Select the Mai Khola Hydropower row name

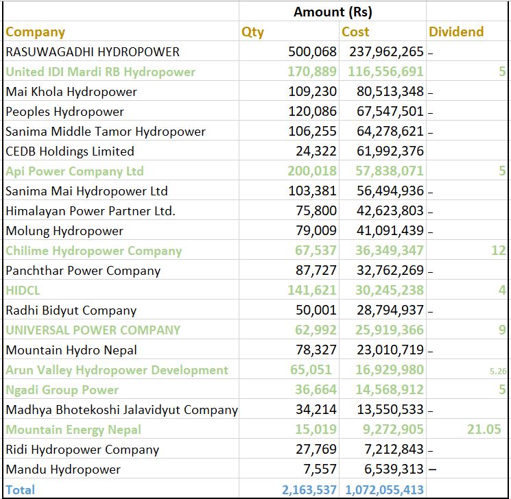(71, 92)
